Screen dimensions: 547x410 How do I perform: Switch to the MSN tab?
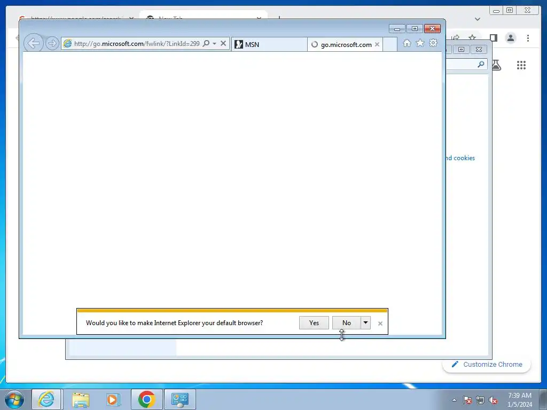(x=269, y=44)
